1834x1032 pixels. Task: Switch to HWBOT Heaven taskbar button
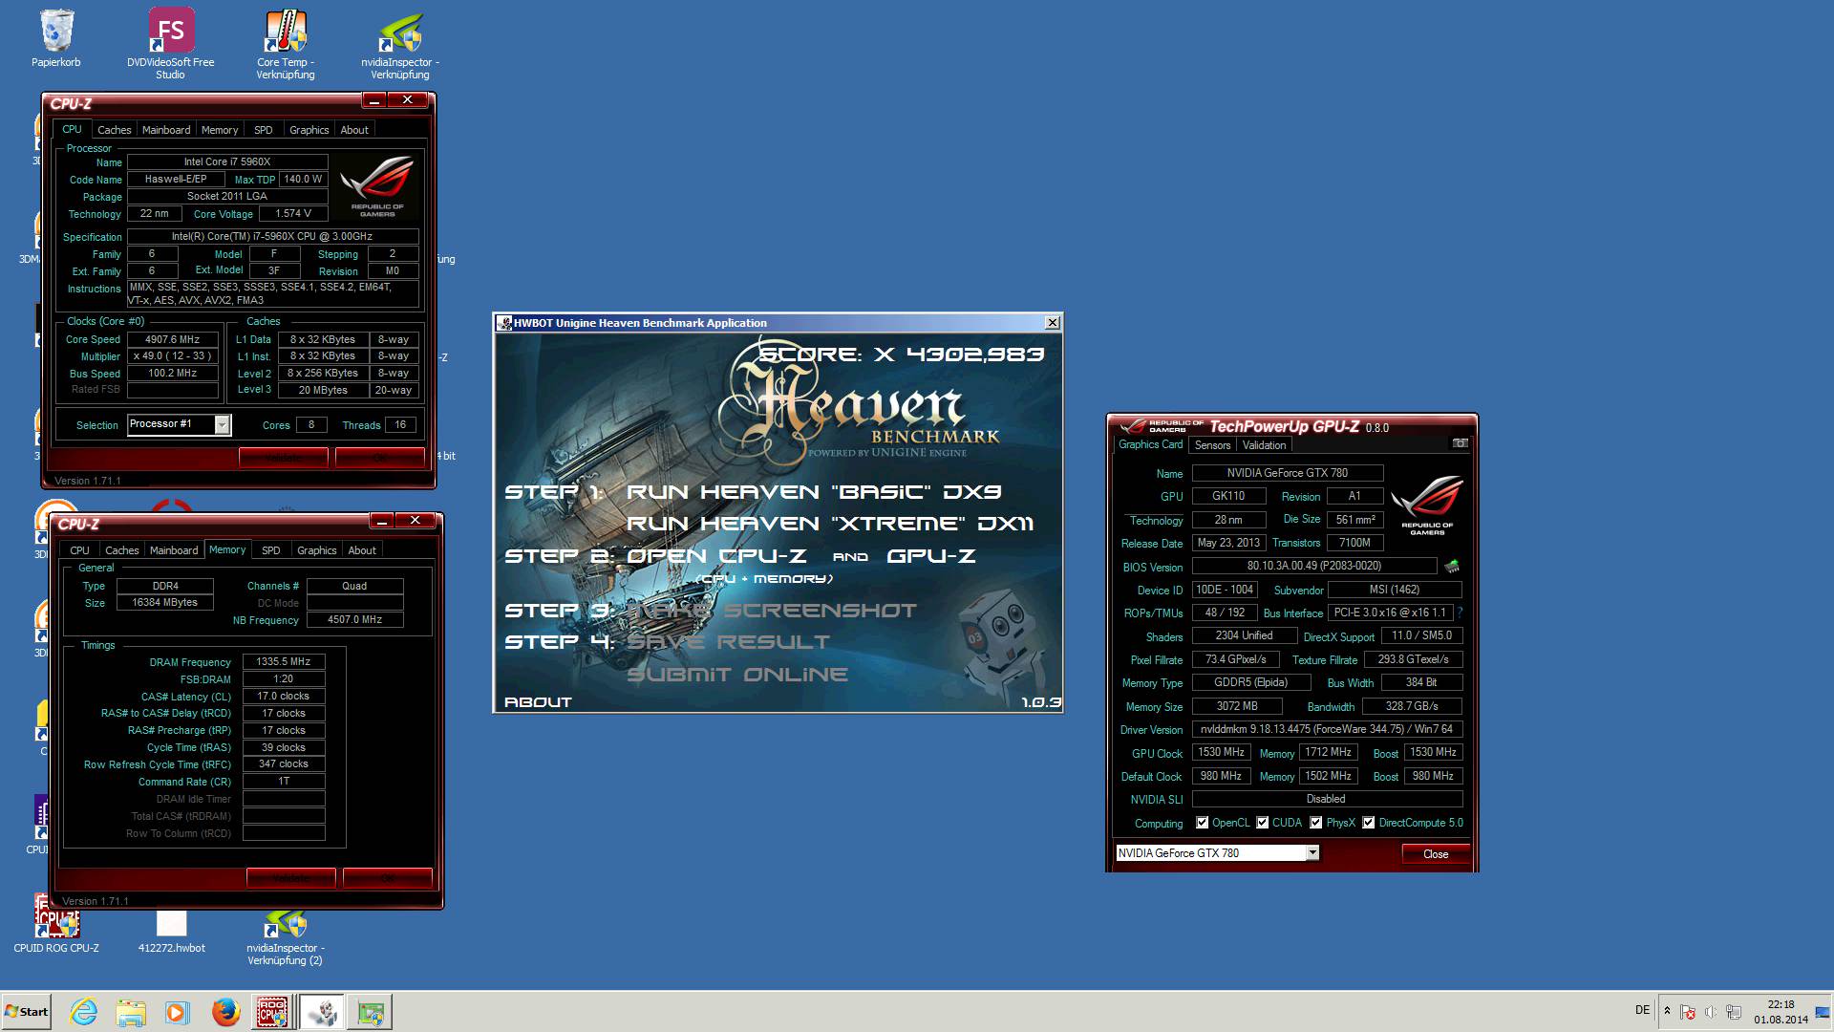(x=322, y=1012)
